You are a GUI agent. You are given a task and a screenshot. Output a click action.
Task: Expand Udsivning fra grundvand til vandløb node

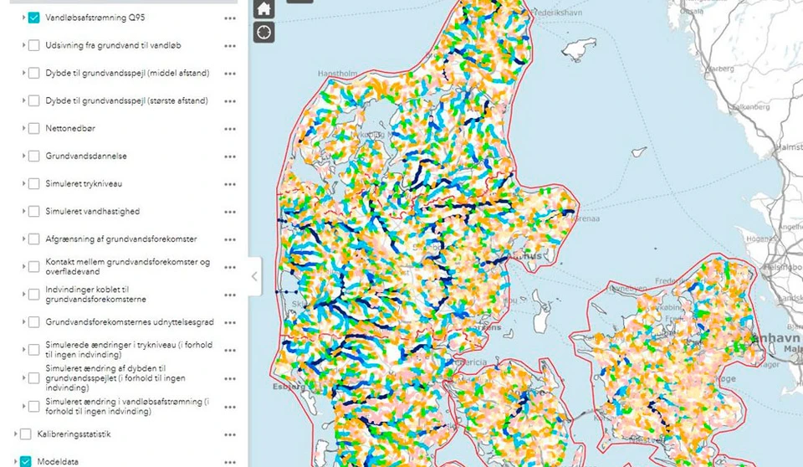23,45
